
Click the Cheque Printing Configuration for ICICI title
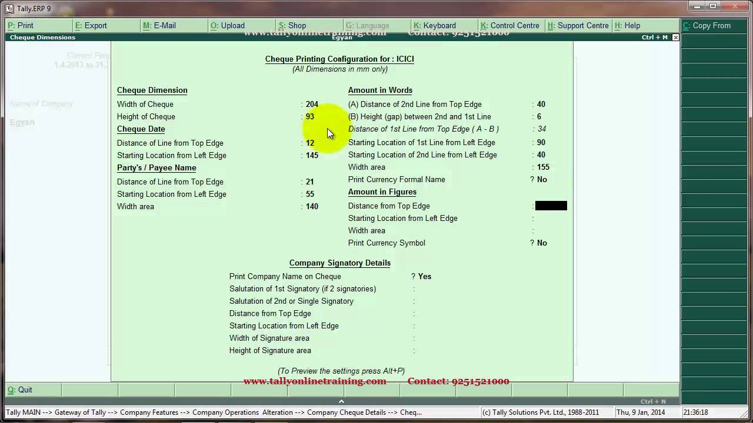click(x=339, y=59)
